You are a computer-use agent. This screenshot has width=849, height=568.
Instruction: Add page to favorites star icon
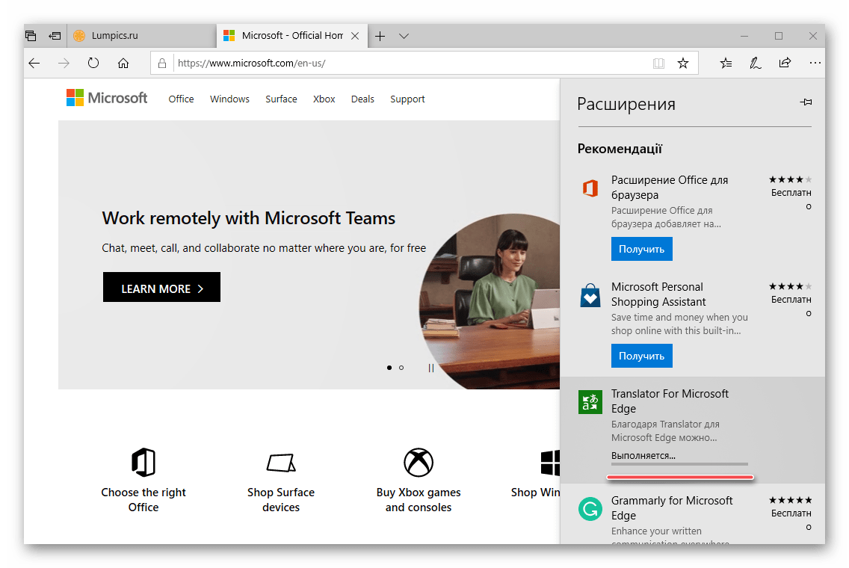pos(682,64)
